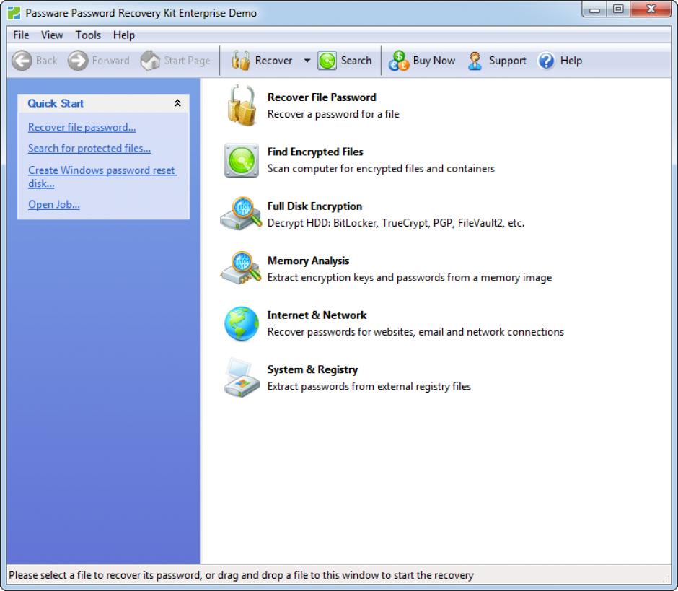Click 'Extract encryption keys and passwords' description
The image size is (678, 591).
coord(410,278)
